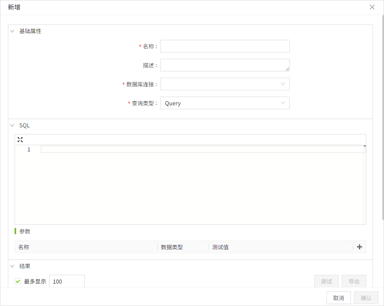
Task: Collapse the 基础属性 section
Action: pos(12,31)
